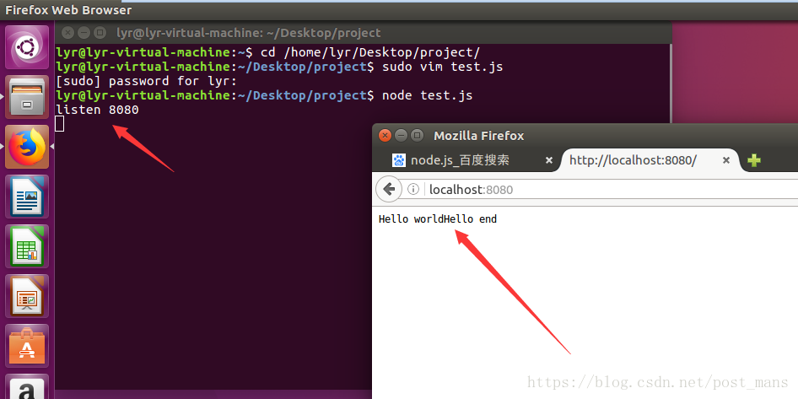Close the http://localhost:8080/ tab

tap(726, 160)
